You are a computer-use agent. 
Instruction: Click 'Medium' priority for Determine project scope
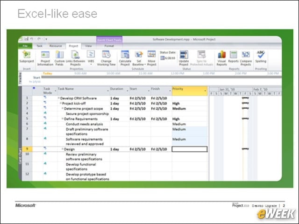click(x=179, y=109)
